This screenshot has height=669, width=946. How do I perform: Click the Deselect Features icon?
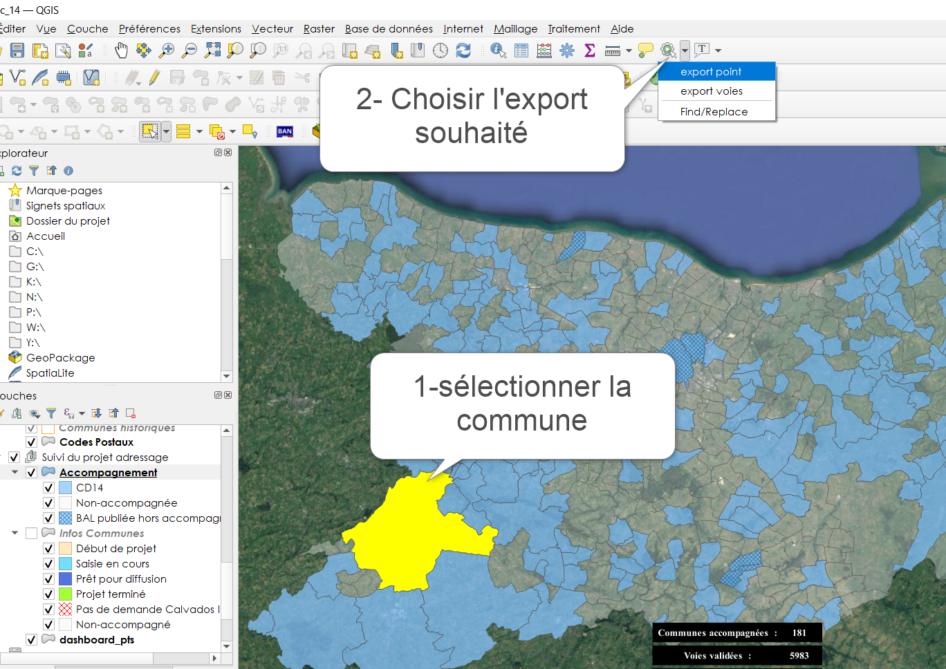coord(216,131)
